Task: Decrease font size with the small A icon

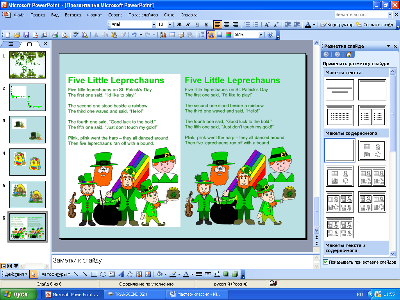Action: [x=276, y=25]
